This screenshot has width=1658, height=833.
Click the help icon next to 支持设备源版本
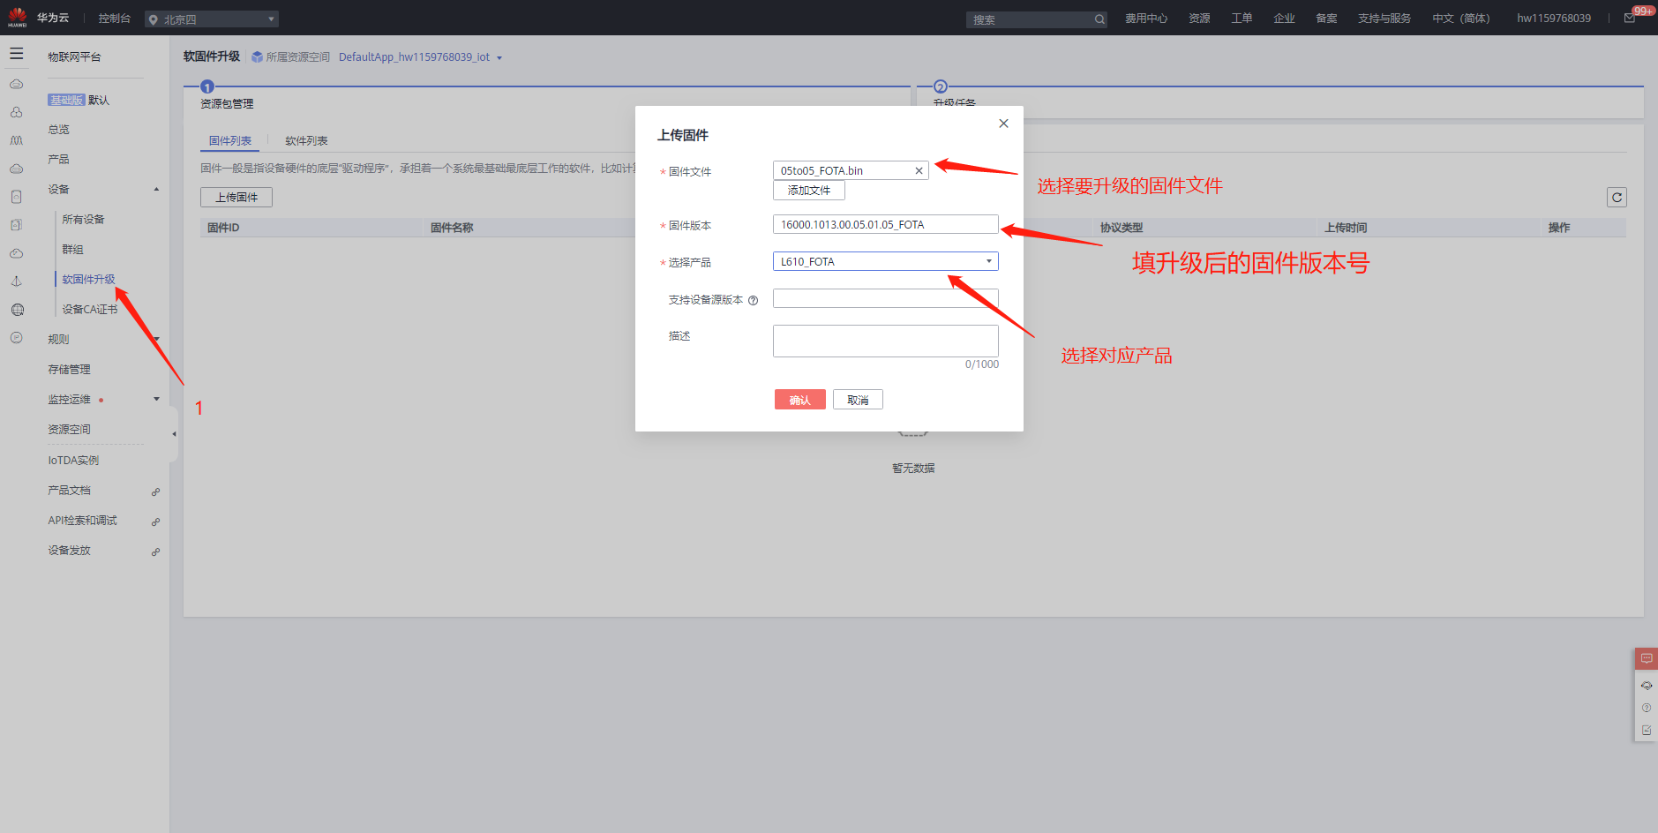753,301
